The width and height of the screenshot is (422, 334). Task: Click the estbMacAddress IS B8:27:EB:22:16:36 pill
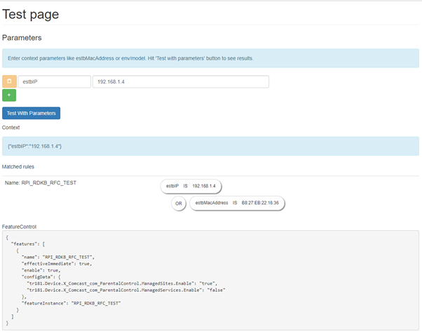click(237, 203)
